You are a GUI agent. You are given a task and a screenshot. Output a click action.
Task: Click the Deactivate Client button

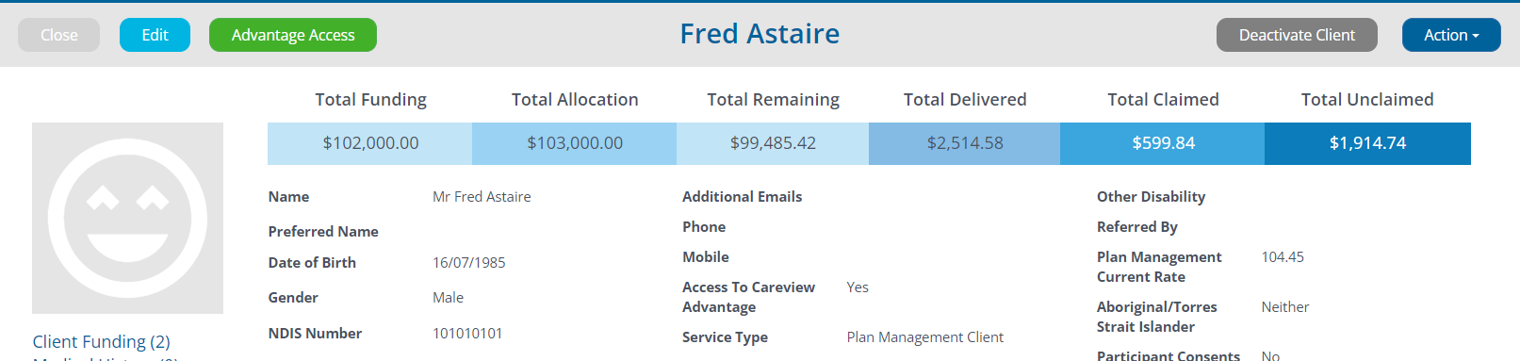(x=1297, y=35)
